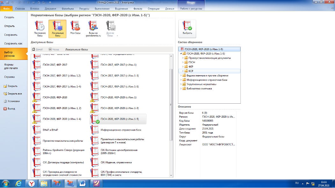Screen dimensions: 335x188
Task: Select base ГЭСН-2017, ФЕР-2017 (с Изм. 1)
Action: tap(118, 65)
